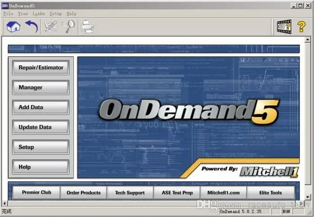Image resolution: width=314 pixels, height=218 pixels.
Task: Click the OnDemand 5.8.2.35 version status text
Action: tap(240, 211)
